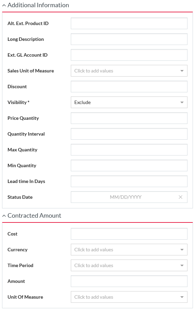Focus the Long Description text field
Image resolution: width=195 pixels, height=310 pixels.
[x=129, y=39]
